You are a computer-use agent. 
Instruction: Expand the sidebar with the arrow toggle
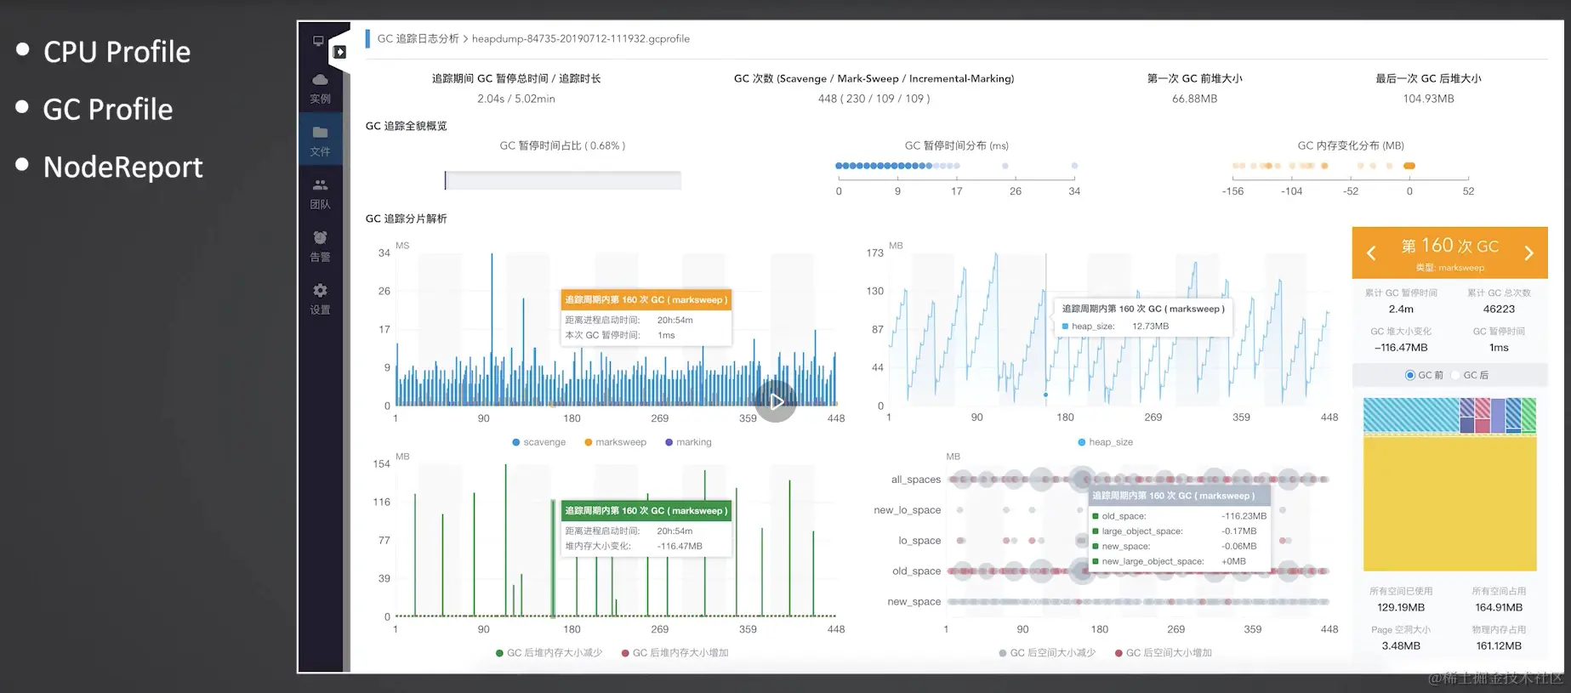coord(339,52)
